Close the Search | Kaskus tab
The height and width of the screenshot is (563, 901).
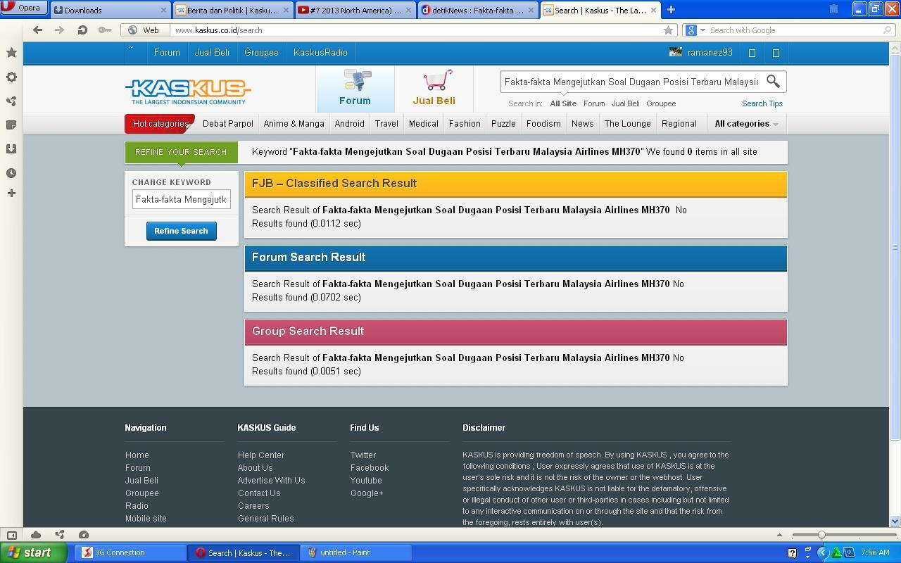click(653, 10)
